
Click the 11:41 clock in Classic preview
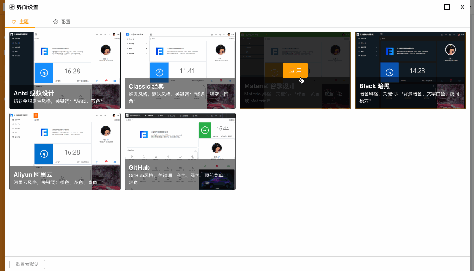point(187,72)
